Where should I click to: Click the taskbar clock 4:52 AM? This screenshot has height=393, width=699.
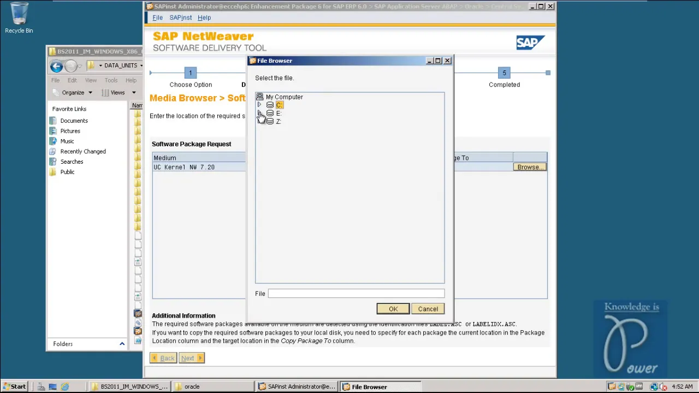(683, 386)
